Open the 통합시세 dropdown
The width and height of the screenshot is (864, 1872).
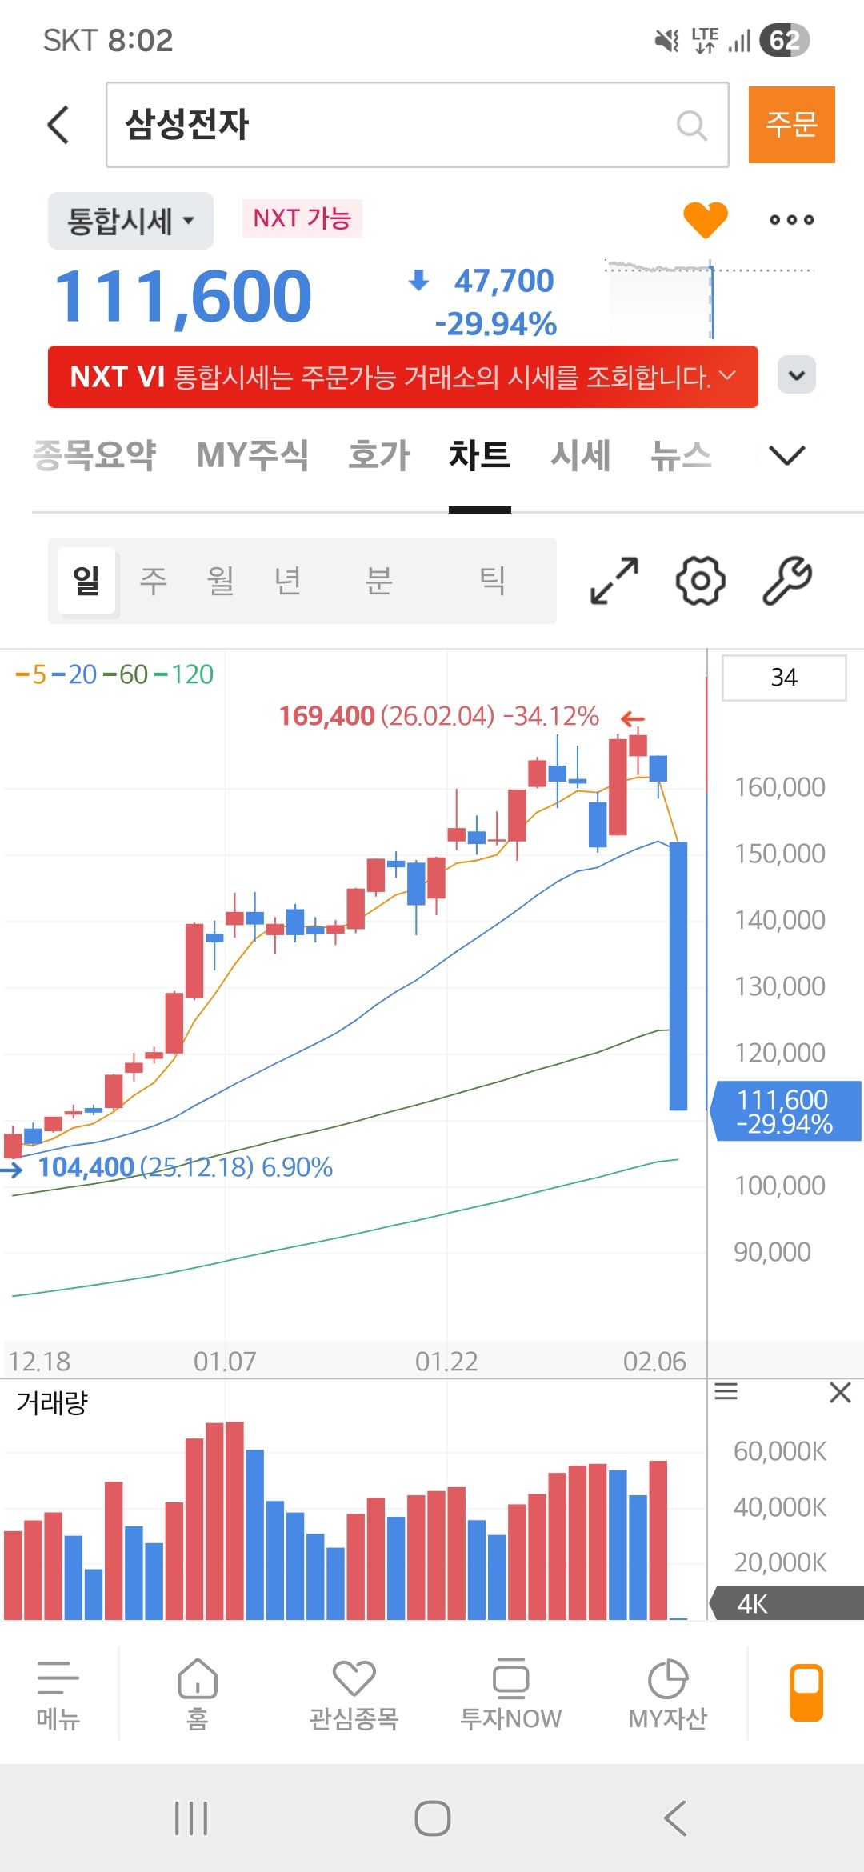coord(130,221)
